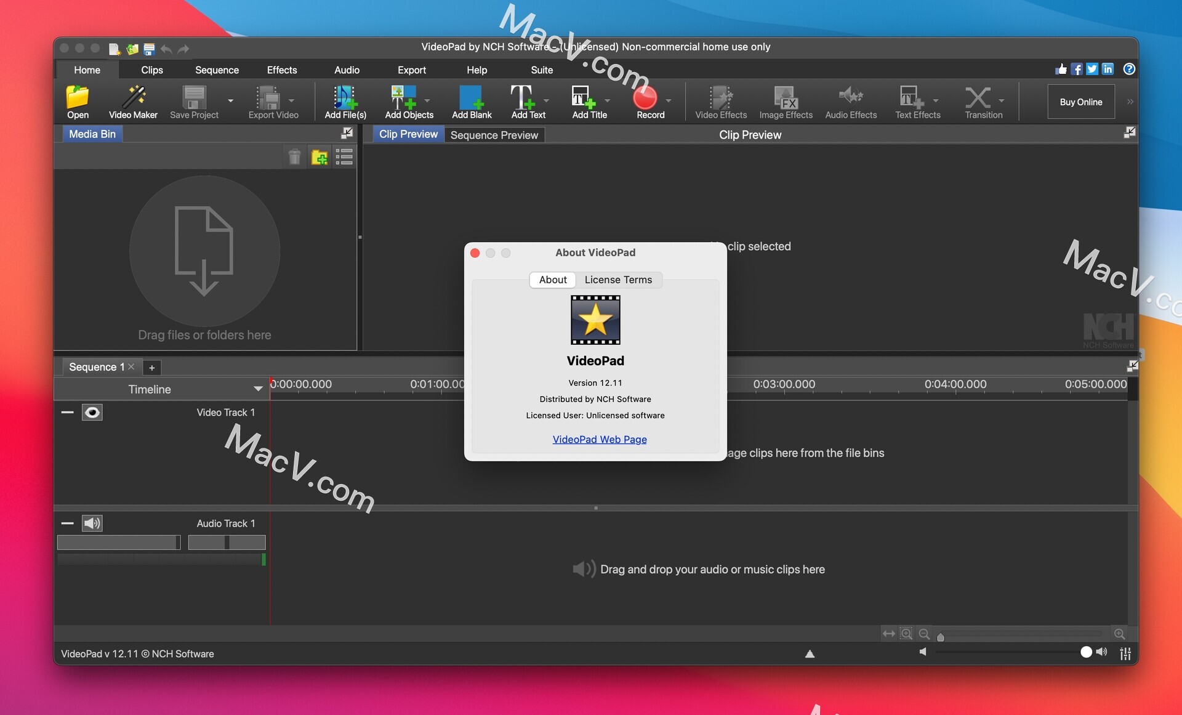This screenshot has height=715, width=1182.
Task: Open the Effects ribbon tab
Action: [282, 70]
